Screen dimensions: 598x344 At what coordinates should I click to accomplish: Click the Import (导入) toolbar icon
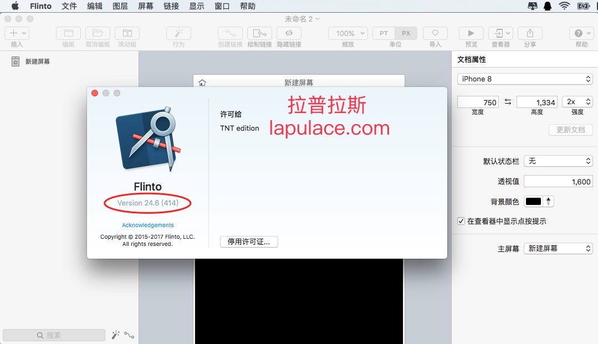(435, 33)
